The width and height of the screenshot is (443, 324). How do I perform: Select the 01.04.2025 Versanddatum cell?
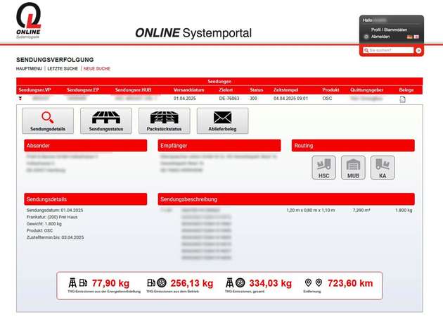coord(185,99)
